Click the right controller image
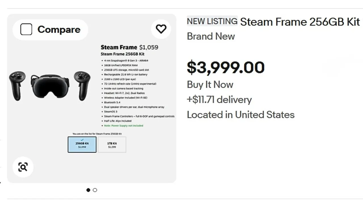This screenshot has width=363, height=204. tap(82, 86)
